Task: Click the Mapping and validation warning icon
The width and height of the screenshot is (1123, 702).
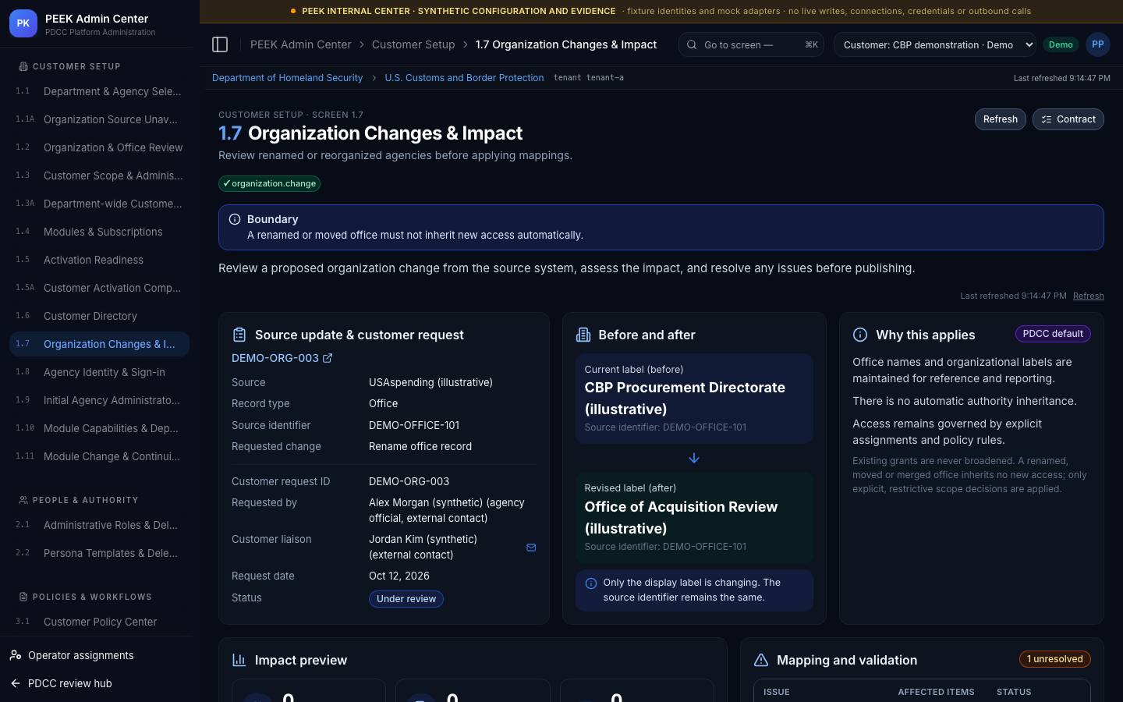Action: pos(761,660)
